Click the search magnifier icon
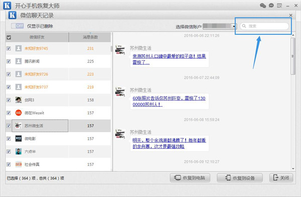This screenshot has height=197, width=301. tap(244, 26)
